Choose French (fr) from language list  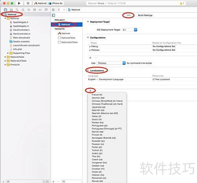[x=97, y=95]
